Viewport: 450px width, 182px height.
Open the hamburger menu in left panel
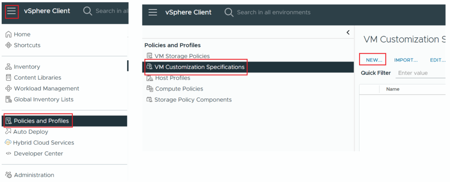[x=12, y=11]
